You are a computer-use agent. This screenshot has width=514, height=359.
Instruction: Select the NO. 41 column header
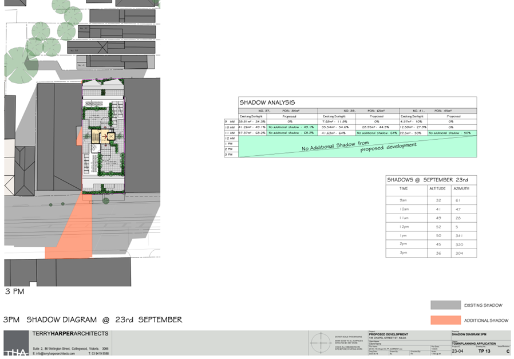tap(425, 110)
